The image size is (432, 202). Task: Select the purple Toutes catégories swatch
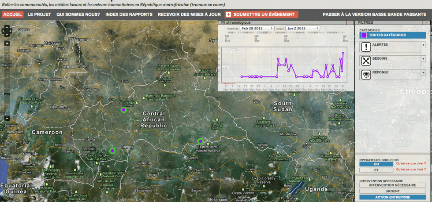coord(364,35)
